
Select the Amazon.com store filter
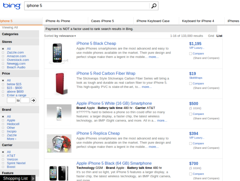coord(16,56)
